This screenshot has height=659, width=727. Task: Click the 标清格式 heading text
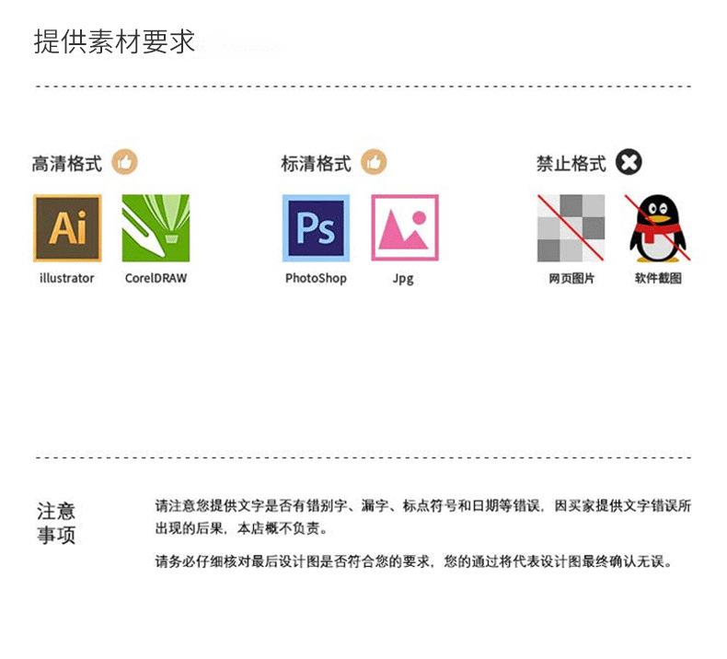coord(316,165)
